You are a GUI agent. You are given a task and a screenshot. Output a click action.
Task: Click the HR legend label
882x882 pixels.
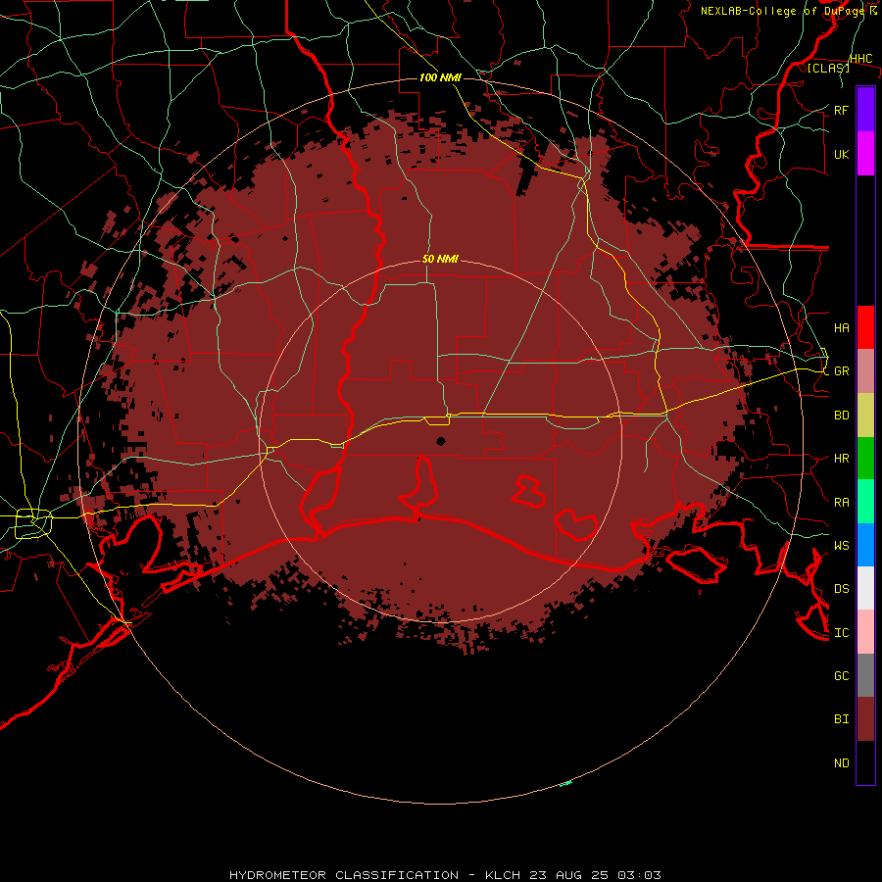coord(841,459)
